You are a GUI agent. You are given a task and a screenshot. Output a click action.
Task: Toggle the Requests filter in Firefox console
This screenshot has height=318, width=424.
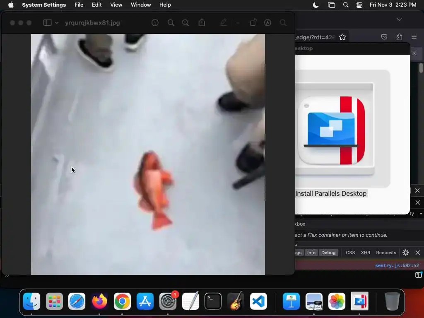[x=386, y=253]
